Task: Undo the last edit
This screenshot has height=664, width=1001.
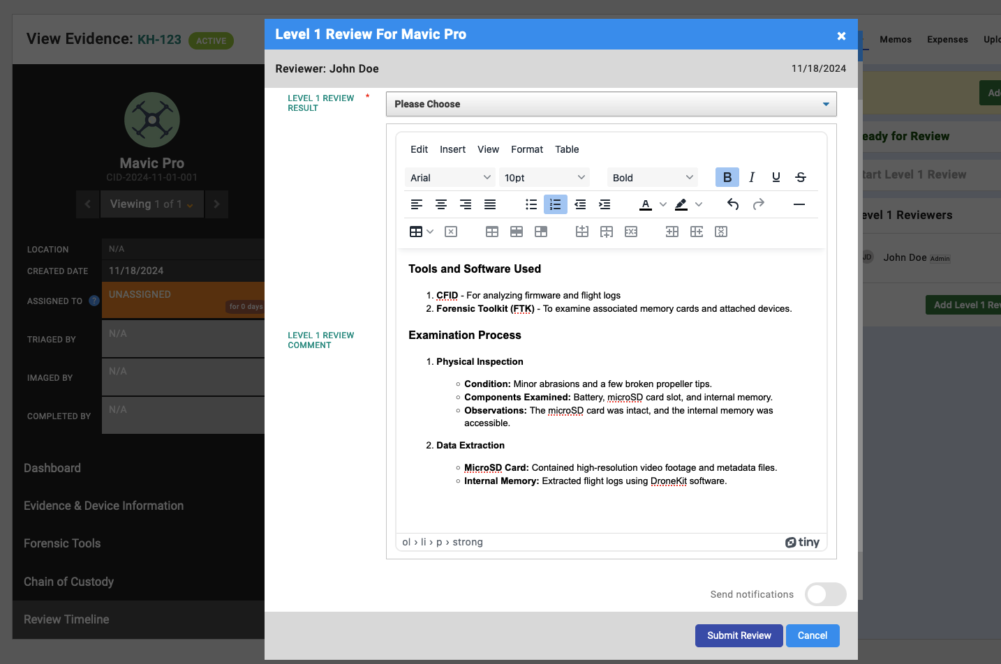Action: pyautogui.click(x=733, y=204)
